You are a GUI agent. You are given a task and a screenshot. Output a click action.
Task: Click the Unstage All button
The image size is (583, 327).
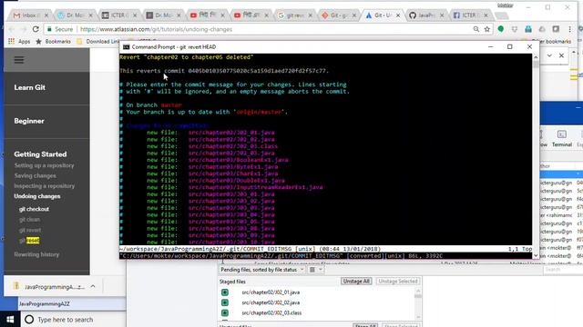(x=356, y=281)
